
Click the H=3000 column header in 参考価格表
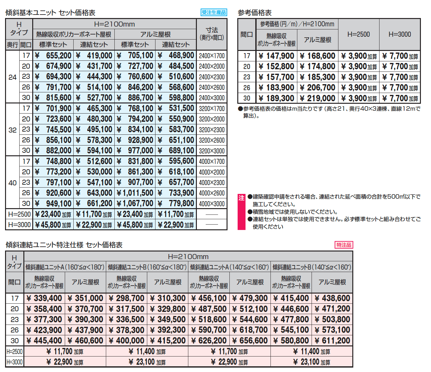400,34
